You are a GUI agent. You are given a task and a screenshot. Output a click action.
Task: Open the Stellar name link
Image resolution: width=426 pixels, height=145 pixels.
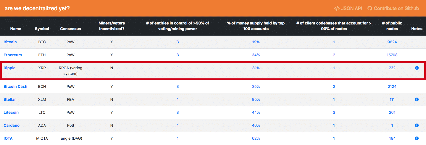[10, 99]
